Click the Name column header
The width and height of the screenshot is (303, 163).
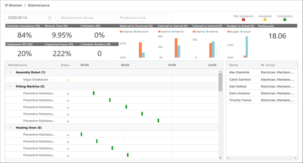[233, 65]
